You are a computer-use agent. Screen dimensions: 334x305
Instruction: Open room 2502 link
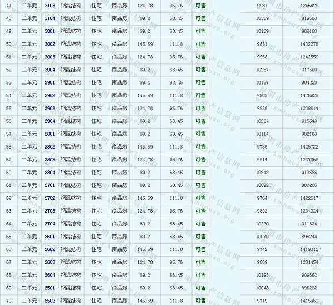pyautogui.click(x=50, y=301)
